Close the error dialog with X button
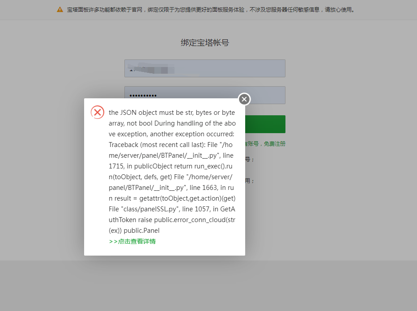The width and height of the screenshot is (417, 311). [x=244, y=99]
